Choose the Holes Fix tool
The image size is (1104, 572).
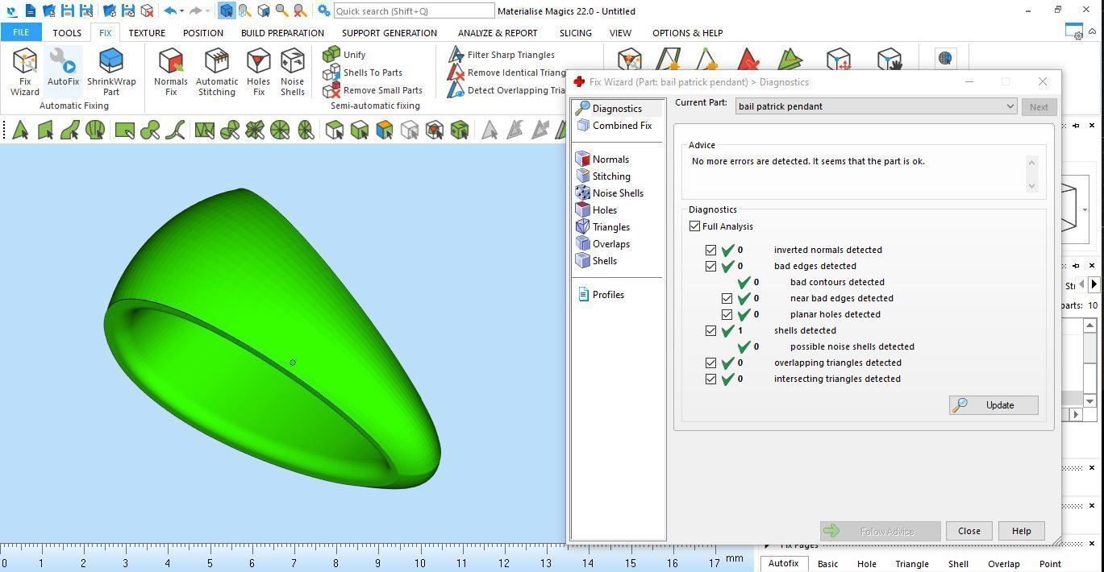[258, 72]
